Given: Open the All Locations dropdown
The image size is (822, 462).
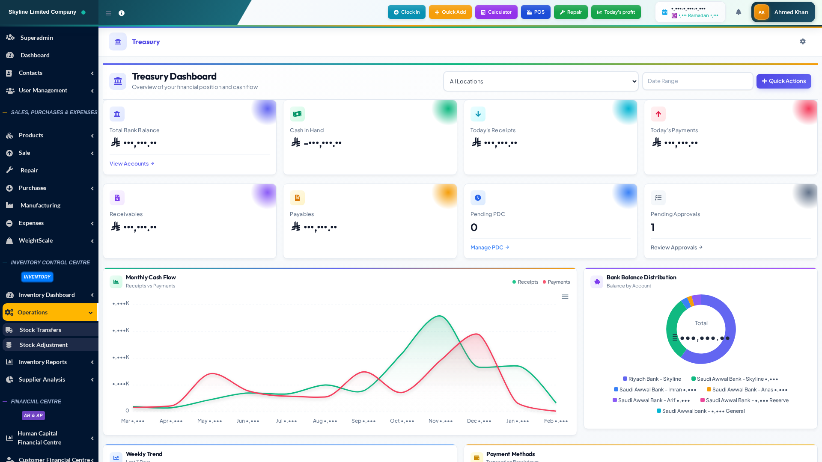Looking at the screenshot, I should 540,81.
